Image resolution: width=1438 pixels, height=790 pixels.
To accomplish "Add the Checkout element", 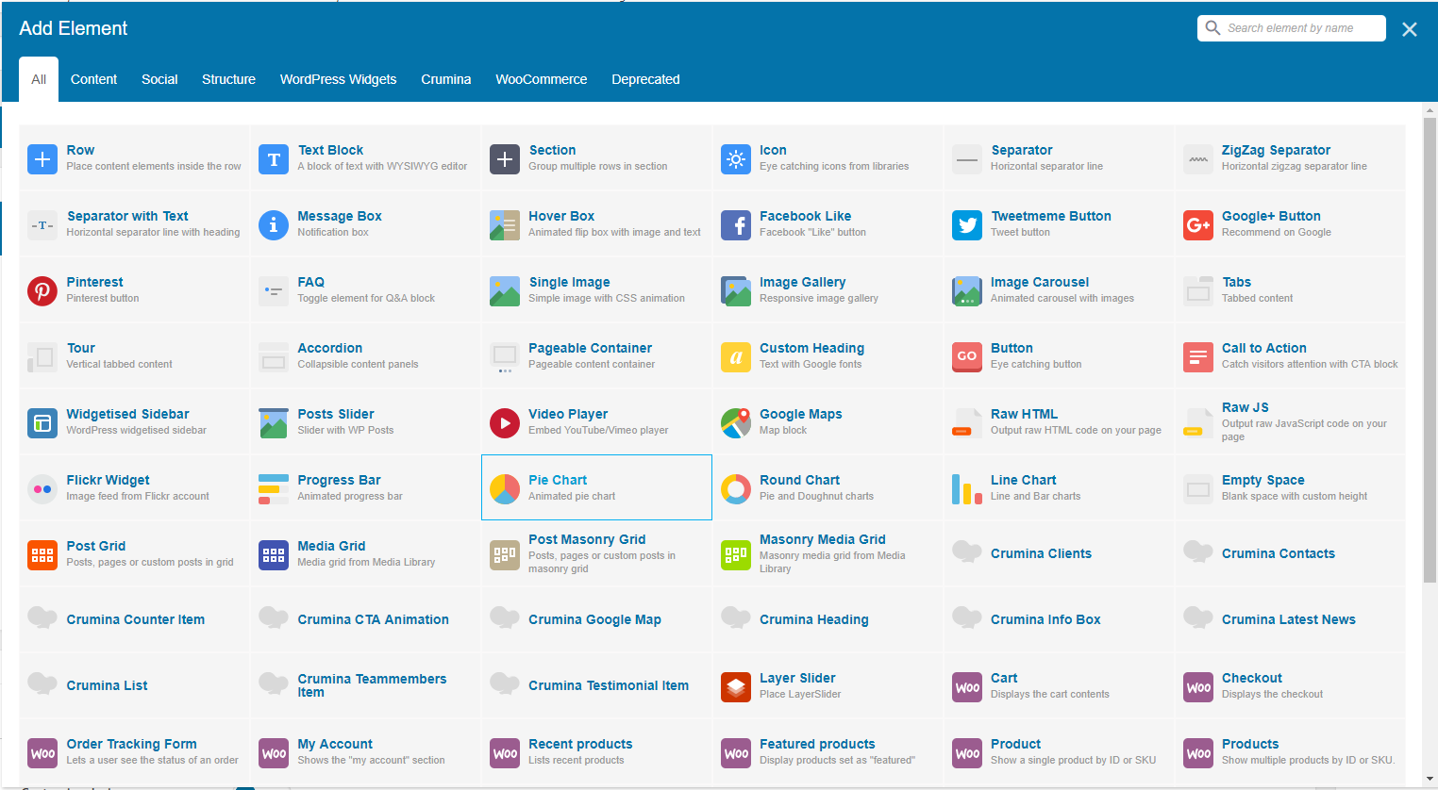I will [x=1290, y=685].
